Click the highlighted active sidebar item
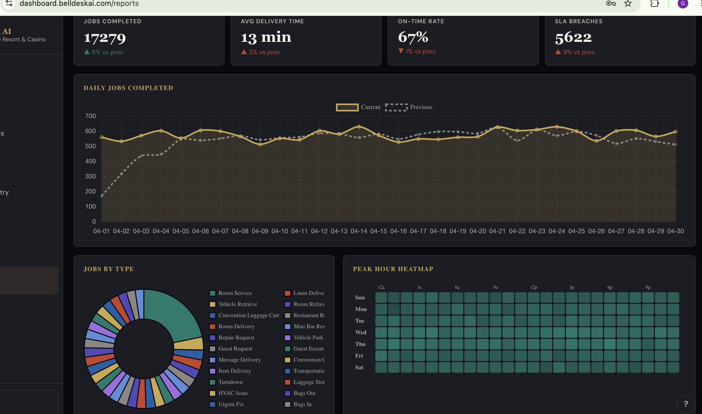Viewport: 702px width, 414px height. (29, 280)
